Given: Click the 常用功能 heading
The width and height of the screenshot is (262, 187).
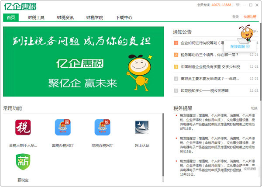Looking at the screenshot, I should 13,108.
